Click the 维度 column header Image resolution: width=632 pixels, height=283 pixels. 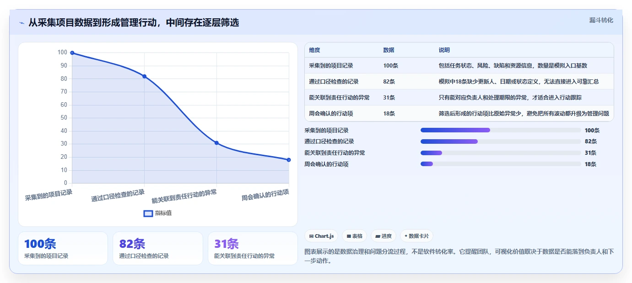click(315, 50)
